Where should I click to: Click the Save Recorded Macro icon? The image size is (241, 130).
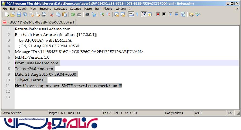pyautogui.click(x=183, y=15)
